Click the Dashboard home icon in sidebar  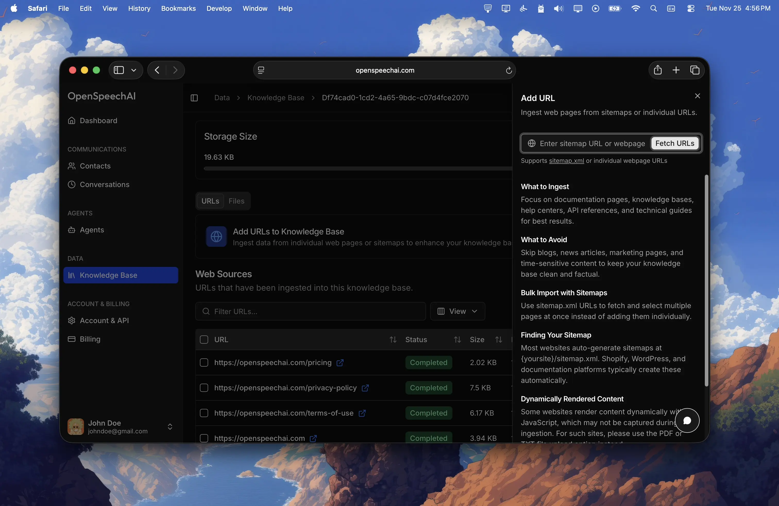point(71,120)
